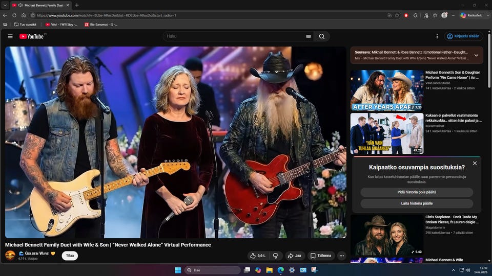The image size is (492, 276).
Task: Like the video with thumbs-up
Action: [x=258, y=256]
